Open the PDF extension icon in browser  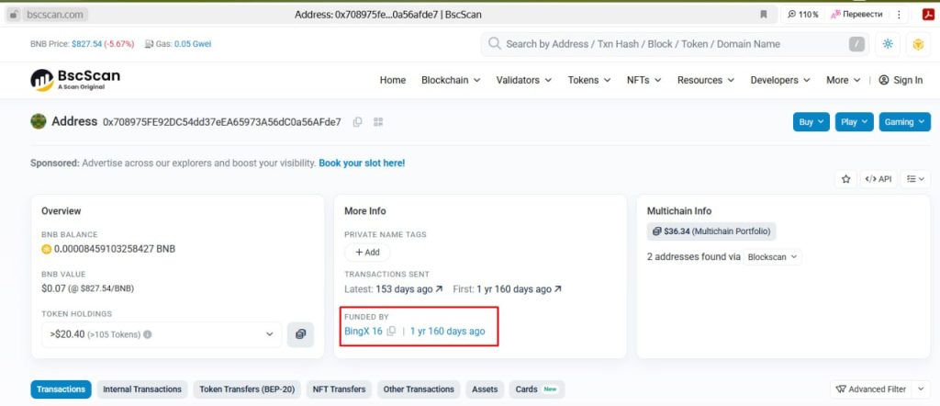[927, 15]
